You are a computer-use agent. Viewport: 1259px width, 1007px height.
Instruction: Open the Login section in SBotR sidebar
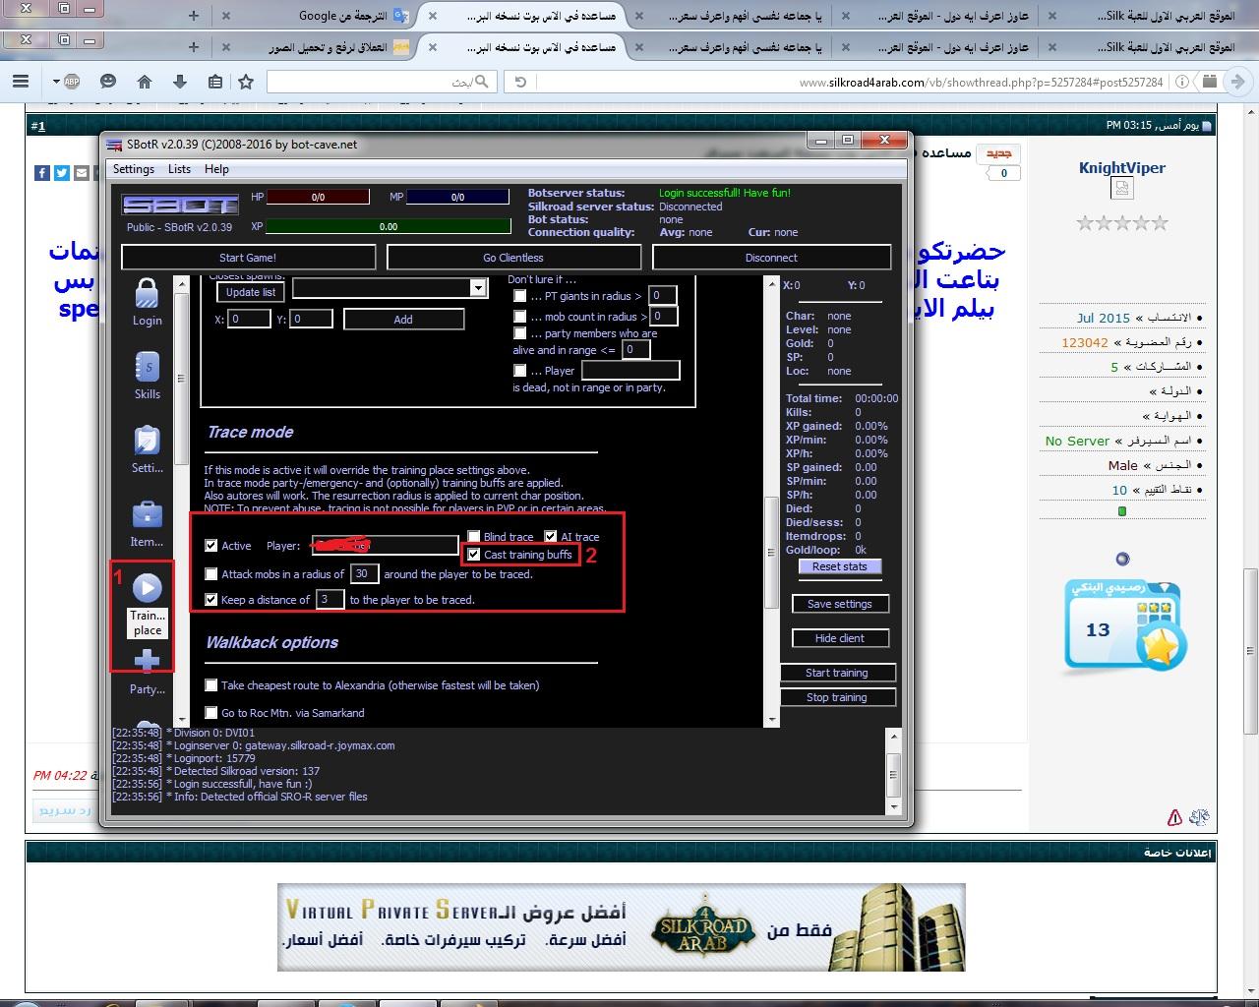coord(147,302)
